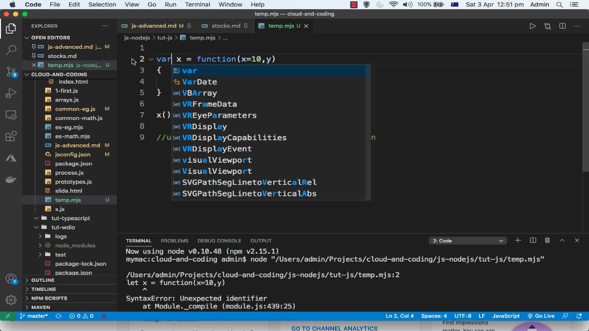Viewport: 589px width, 331px height.
Task: Unpin stocks.md in Open Editors list
Action: tap(34, 56)
